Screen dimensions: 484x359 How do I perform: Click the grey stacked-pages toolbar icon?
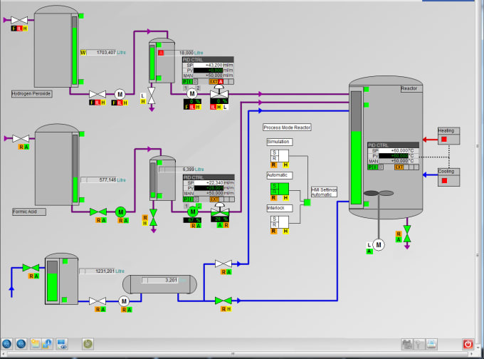407,344
